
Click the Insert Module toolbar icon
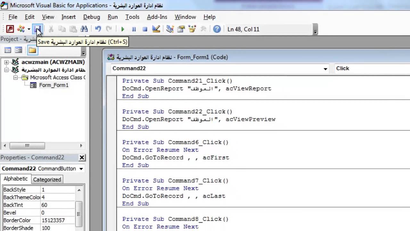[21, 29]
